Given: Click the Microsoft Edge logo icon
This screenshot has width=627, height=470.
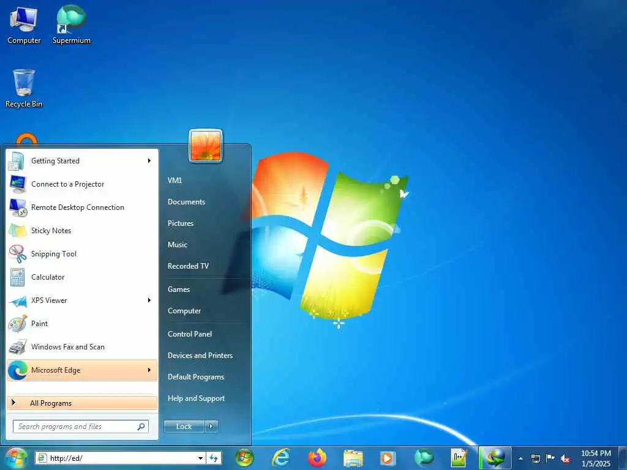Looking at the screenshot, I should tap(18, 370).
